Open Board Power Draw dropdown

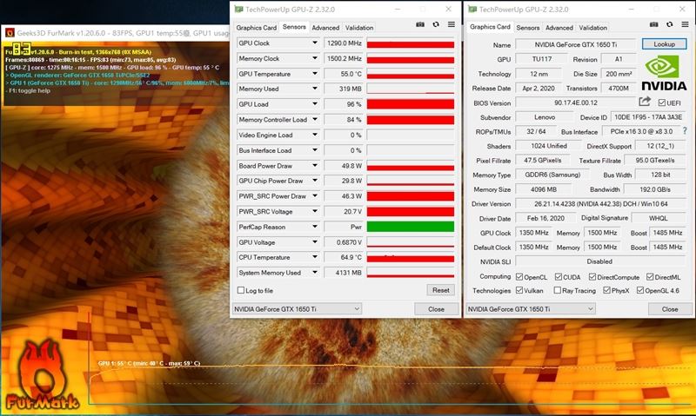[315, 165]
